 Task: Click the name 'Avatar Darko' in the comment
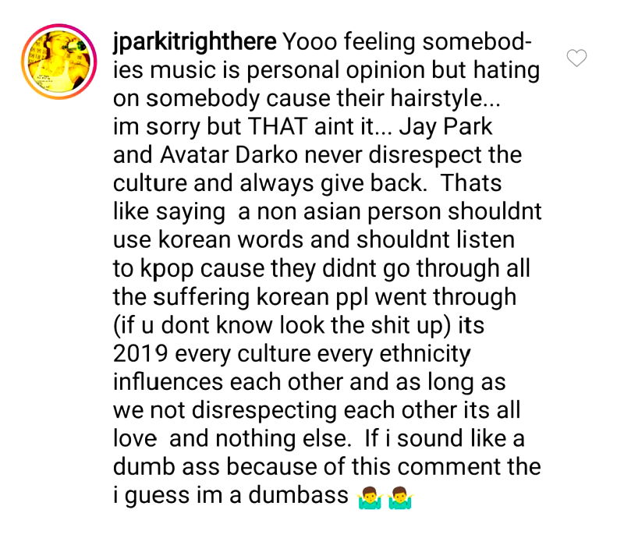coord(229,154)
